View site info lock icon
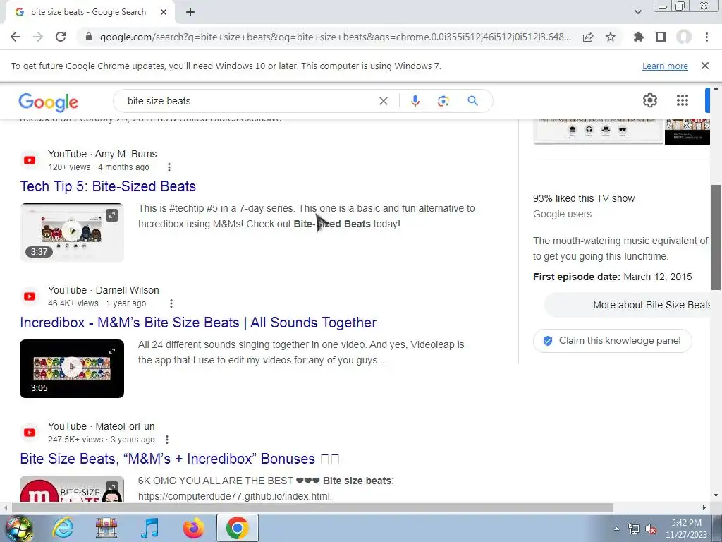Image resolution: width=722 pixels, height=542 pixels. click(x=89, y=37)
